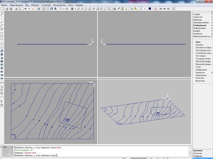This screenshot has height=159, width=213.
Task: Create a new file with the toolbar icon
Action: point(3,9)
